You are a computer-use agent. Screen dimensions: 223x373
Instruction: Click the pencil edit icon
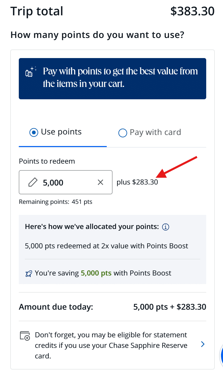[x=33, y=182]
